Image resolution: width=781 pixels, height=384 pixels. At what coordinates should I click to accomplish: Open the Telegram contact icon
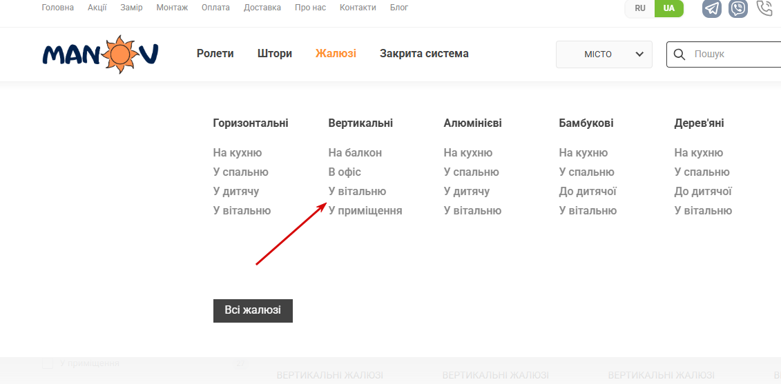click(x=712, y=8)
